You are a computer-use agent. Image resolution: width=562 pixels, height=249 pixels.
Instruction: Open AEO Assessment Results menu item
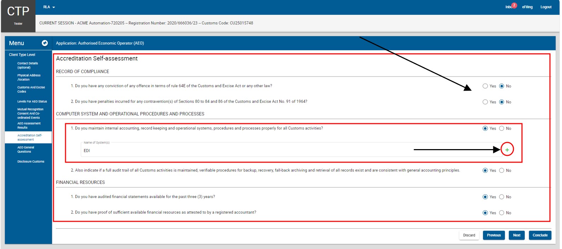coord(29,125)
